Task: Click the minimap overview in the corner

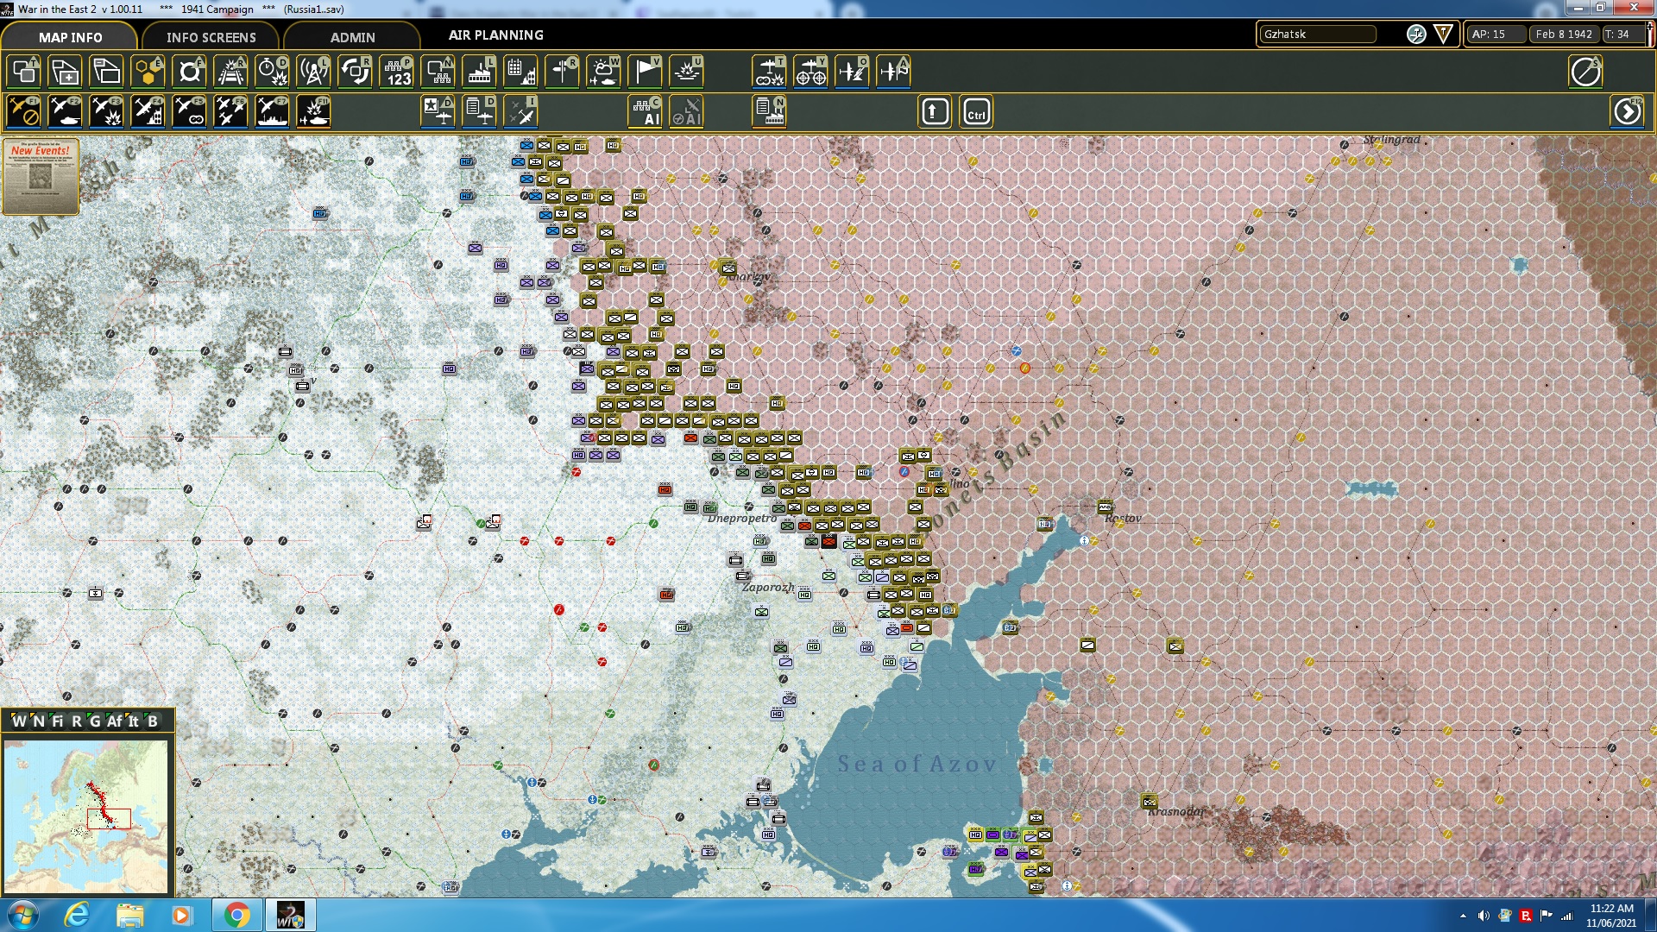Action: [86, 815]
